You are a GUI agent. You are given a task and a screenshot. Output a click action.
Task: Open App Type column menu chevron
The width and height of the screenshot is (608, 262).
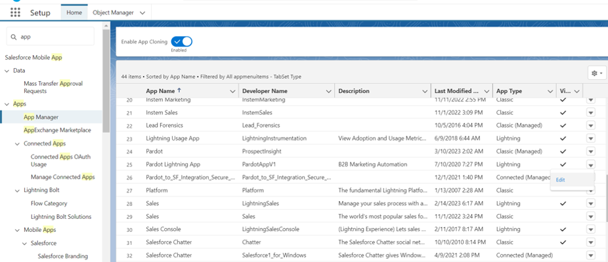[550, 91]
